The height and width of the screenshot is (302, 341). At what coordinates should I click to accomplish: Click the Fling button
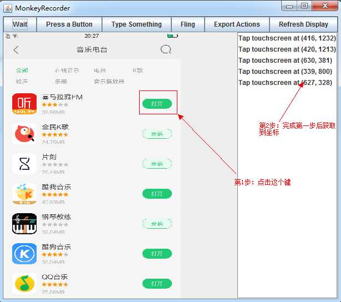coord(187,24)
